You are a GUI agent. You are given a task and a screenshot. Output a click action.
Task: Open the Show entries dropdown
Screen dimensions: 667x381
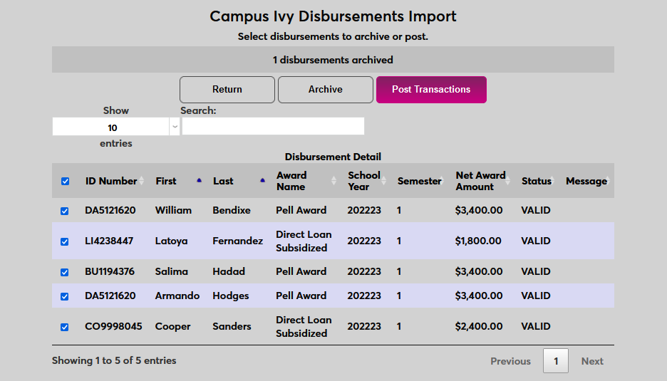coord(115,127)
